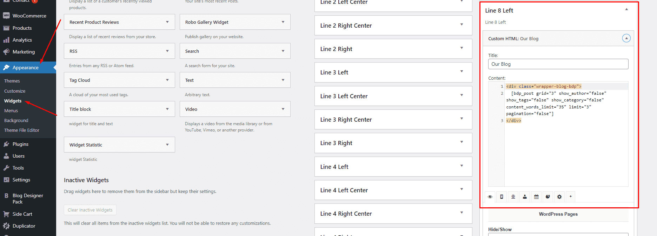Select the alignment tab icon in widget options

513,196
